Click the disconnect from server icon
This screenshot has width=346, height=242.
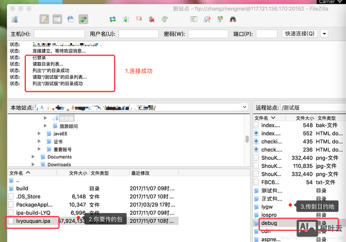[152, 19]
